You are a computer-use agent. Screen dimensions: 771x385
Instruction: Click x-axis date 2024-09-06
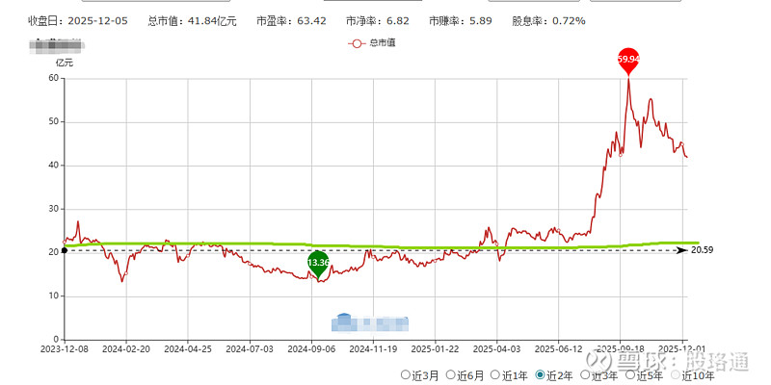[311, 348]
